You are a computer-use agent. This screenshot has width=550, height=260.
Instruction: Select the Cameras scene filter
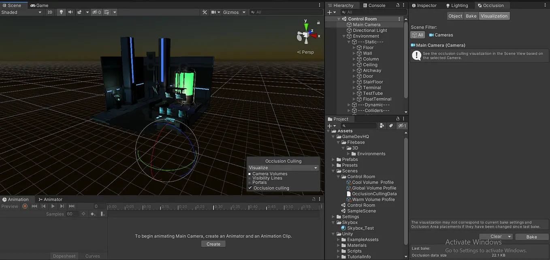coord(441,35)
